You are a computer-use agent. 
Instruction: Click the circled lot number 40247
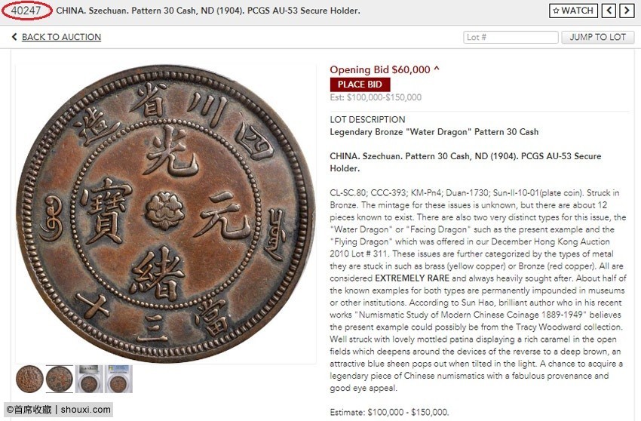(26, 11)
